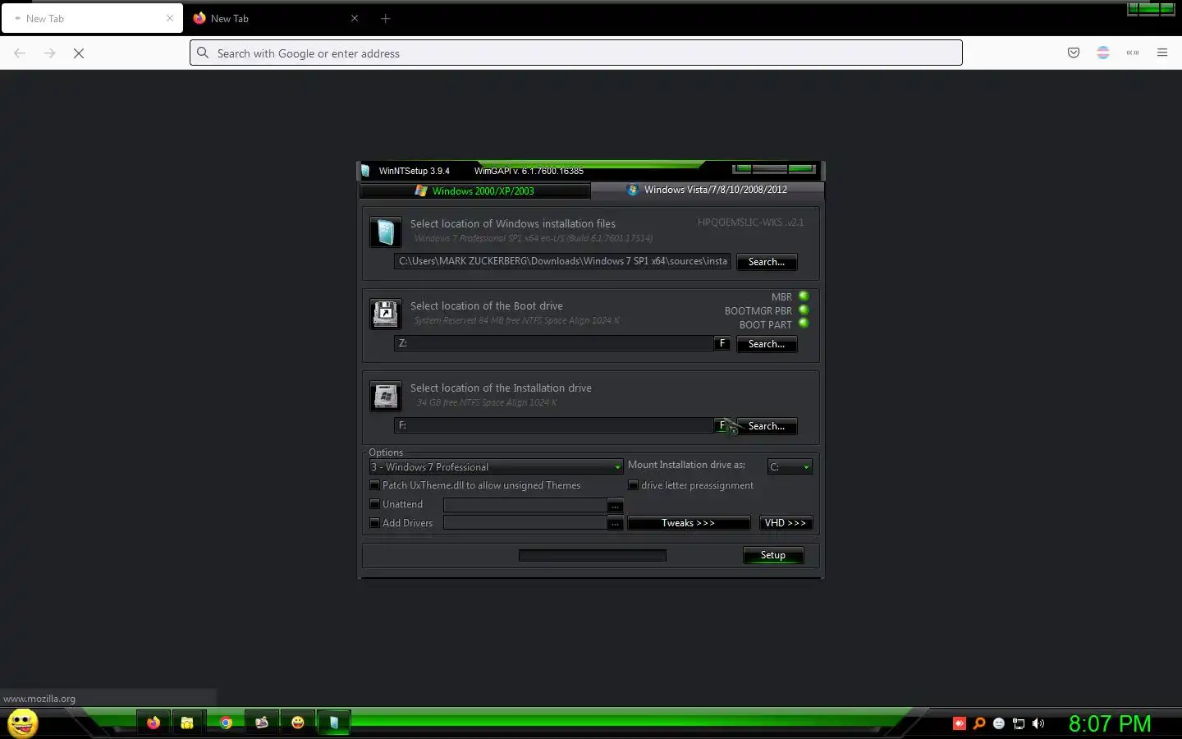This screenshot has height=739, width=1182.
Task: Click the WinNTSetup title bar icon
Action: 365,171
